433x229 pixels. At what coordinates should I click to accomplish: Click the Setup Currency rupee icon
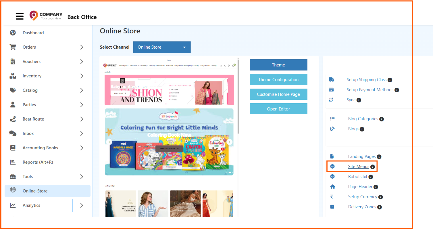point(332,197)
